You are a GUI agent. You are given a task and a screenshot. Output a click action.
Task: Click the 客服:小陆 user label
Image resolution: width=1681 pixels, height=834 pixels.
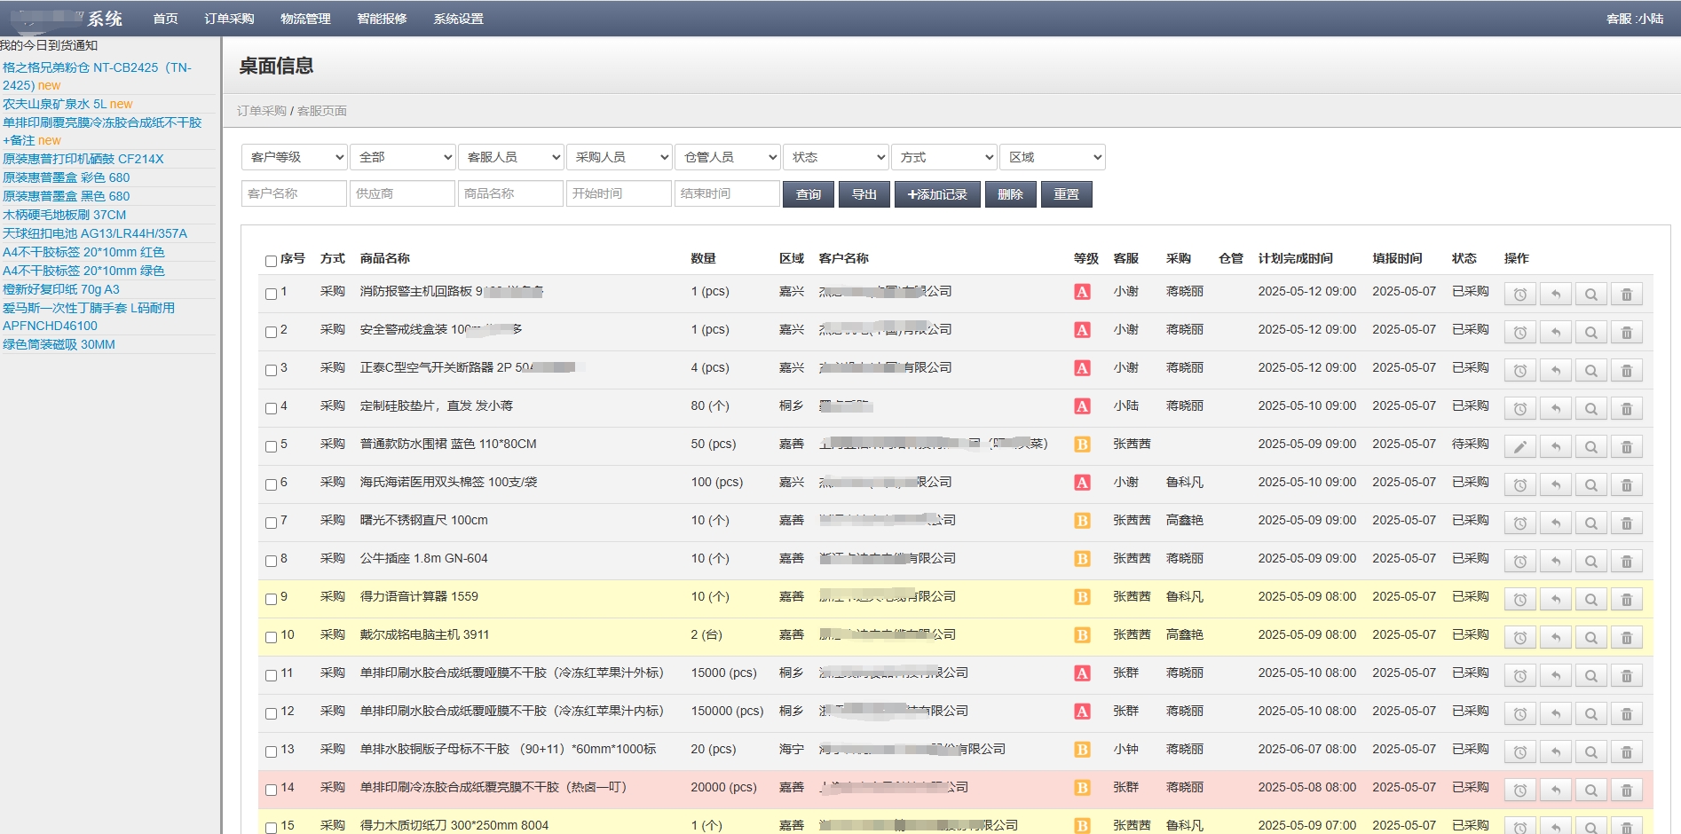coord(1635,19)
